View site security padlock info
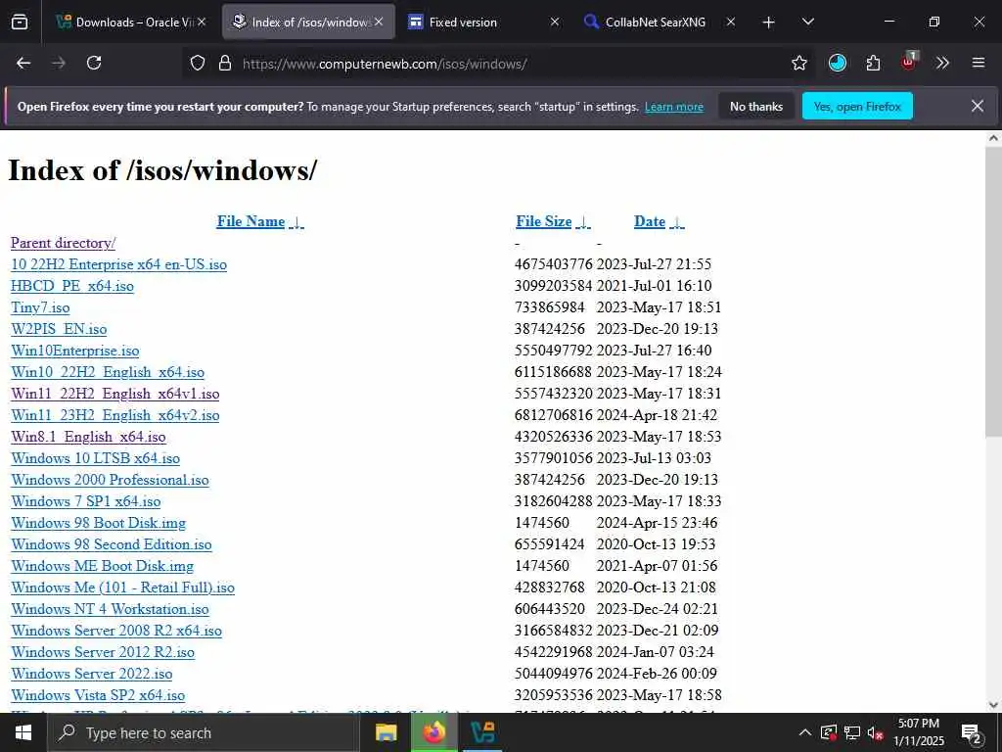Viewport: 1002px width, 752px height. point(225,63)
